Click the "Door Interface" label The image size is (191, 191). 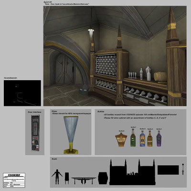pyautogui.click(x=34, y=112)
